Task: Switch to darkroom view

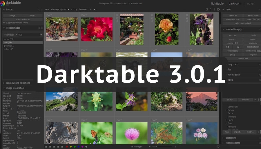Action: 235,3
